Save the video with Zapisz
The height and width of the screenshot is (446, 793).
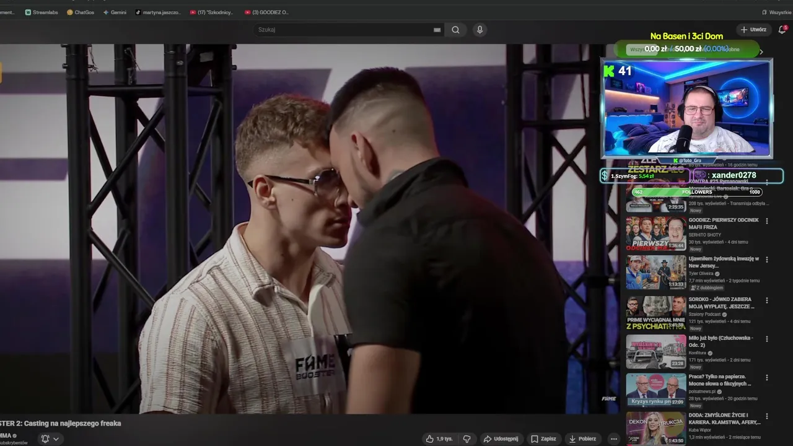click(543, 439)
